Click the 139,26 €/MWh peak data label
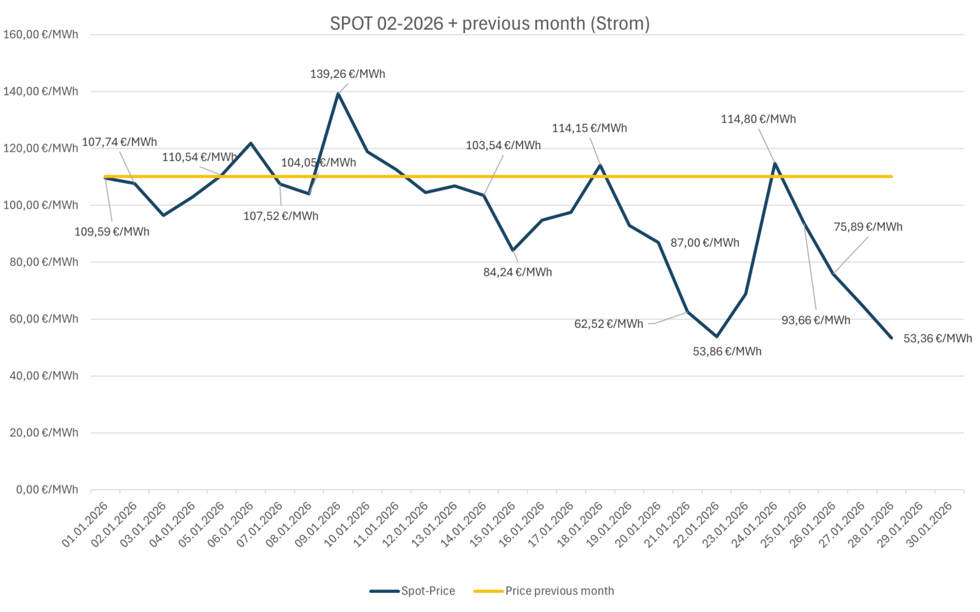The width and height of the screenshot is (980, 612). tap(348, 74)
